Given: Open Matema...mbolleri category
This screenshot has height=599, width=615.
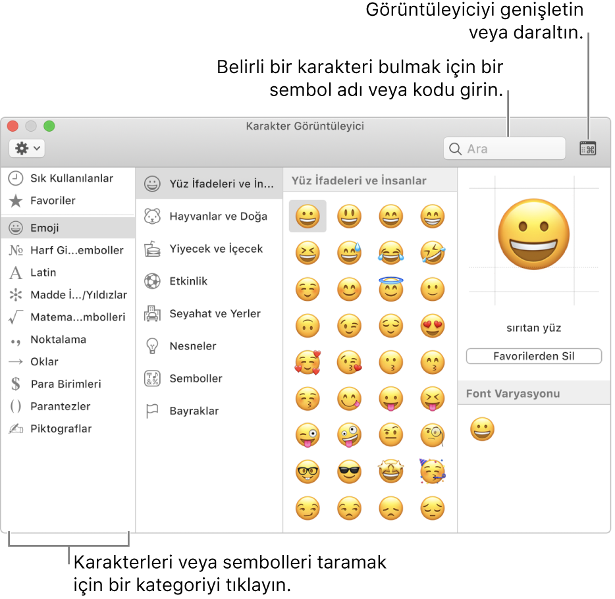Looking at the screenshot, I should click(68, 317).
